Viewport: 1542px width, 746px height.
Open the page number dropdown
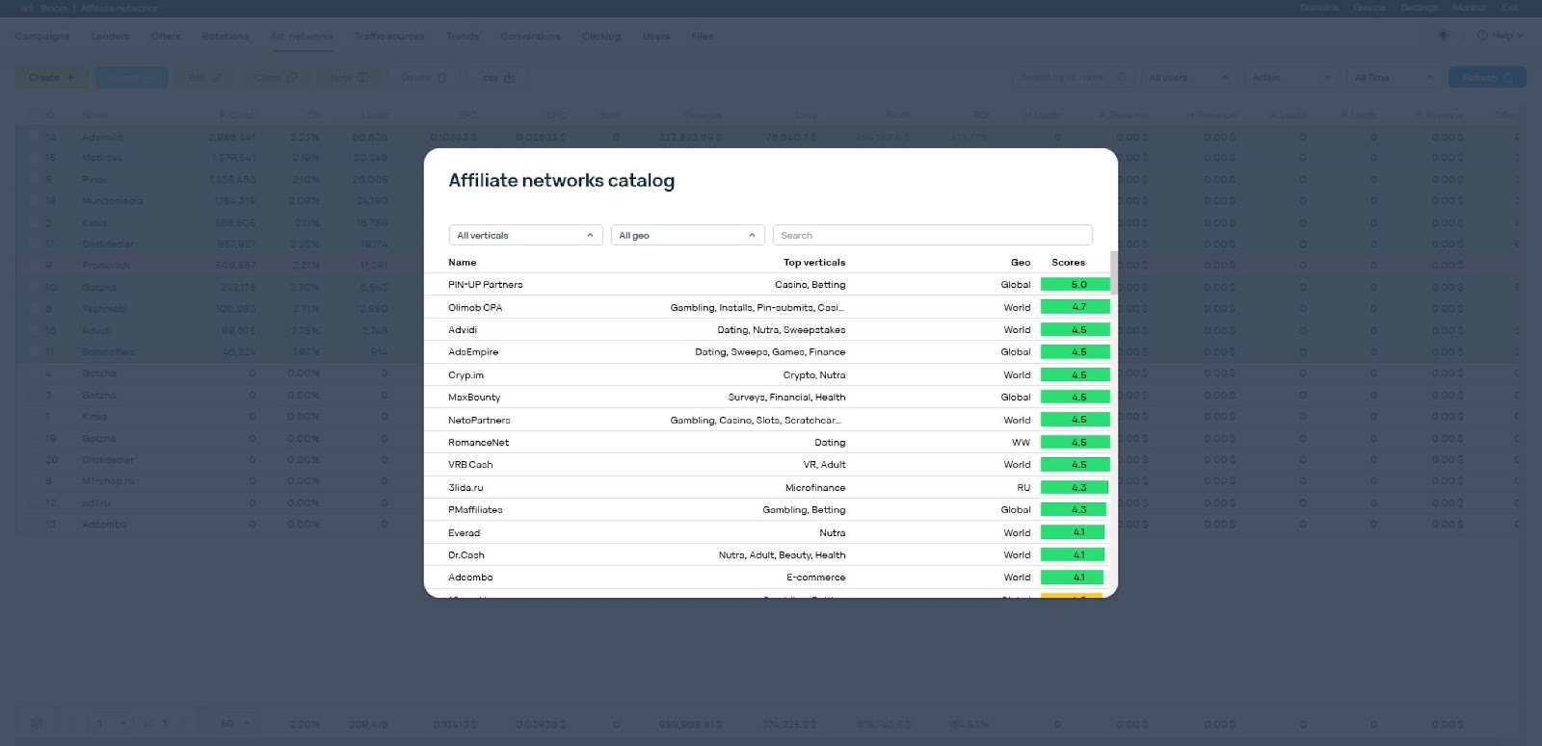(x=112, y=723)
